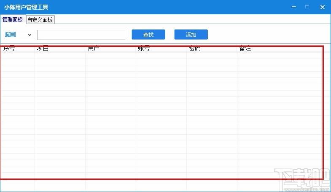Click the first empty cell under 账号
The height and width of the screenshot is (192, 331).
click(x=161, y=56)
